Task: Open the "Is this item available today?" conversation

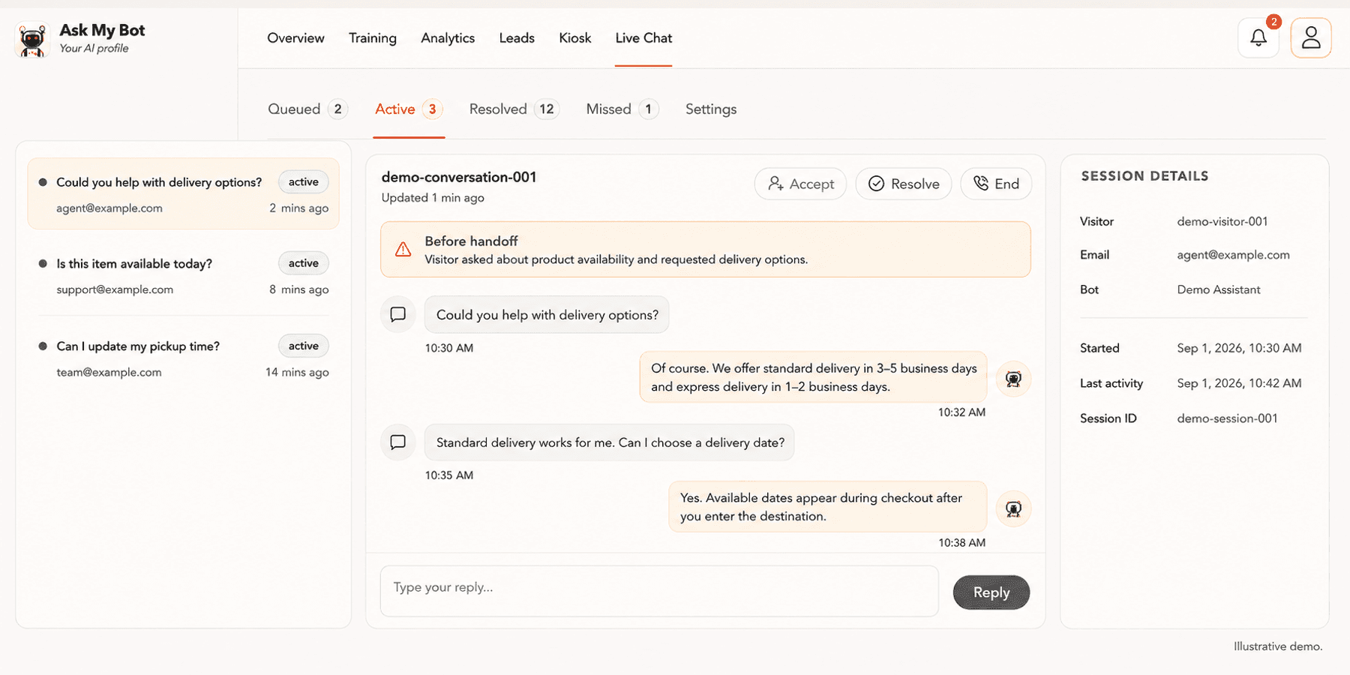Action: coord(183,276)
